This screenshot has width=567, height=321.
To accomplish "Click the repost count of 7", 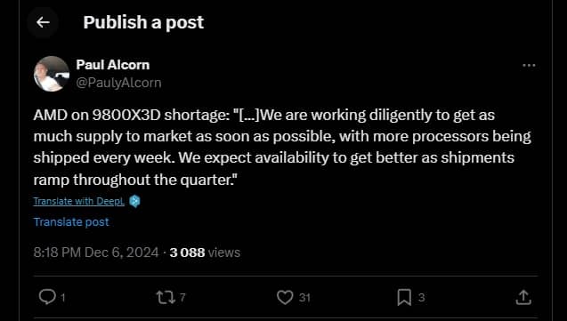I will point(182,298).
